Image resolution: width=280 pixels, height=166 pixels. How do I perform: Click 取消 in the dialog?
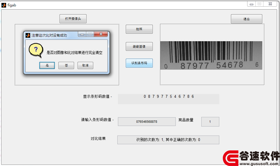[x=85, y=65]
